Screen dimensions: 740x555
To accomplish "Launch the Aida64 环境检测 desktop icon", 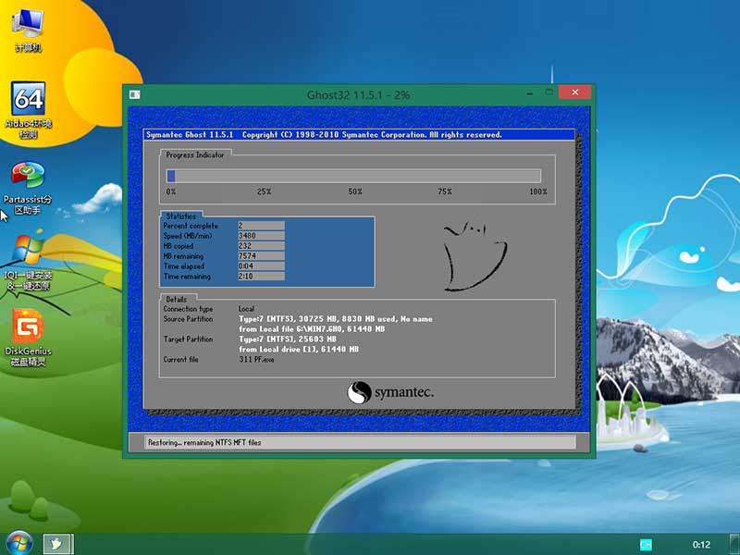I will pos(29,110).
